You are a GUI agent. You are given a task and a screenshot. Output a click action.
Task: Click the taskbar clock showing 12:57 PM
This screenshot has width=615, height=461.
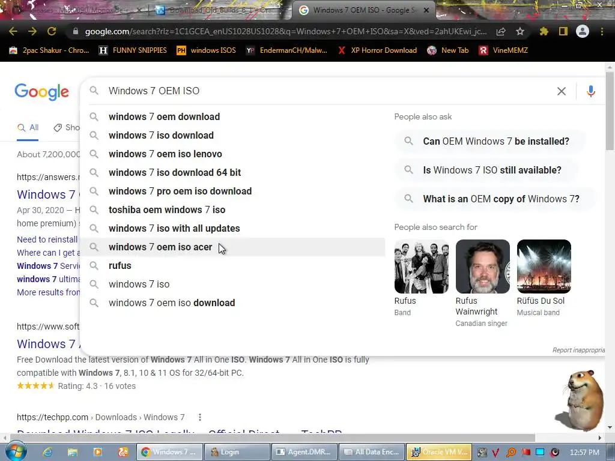tap(584, 453)
